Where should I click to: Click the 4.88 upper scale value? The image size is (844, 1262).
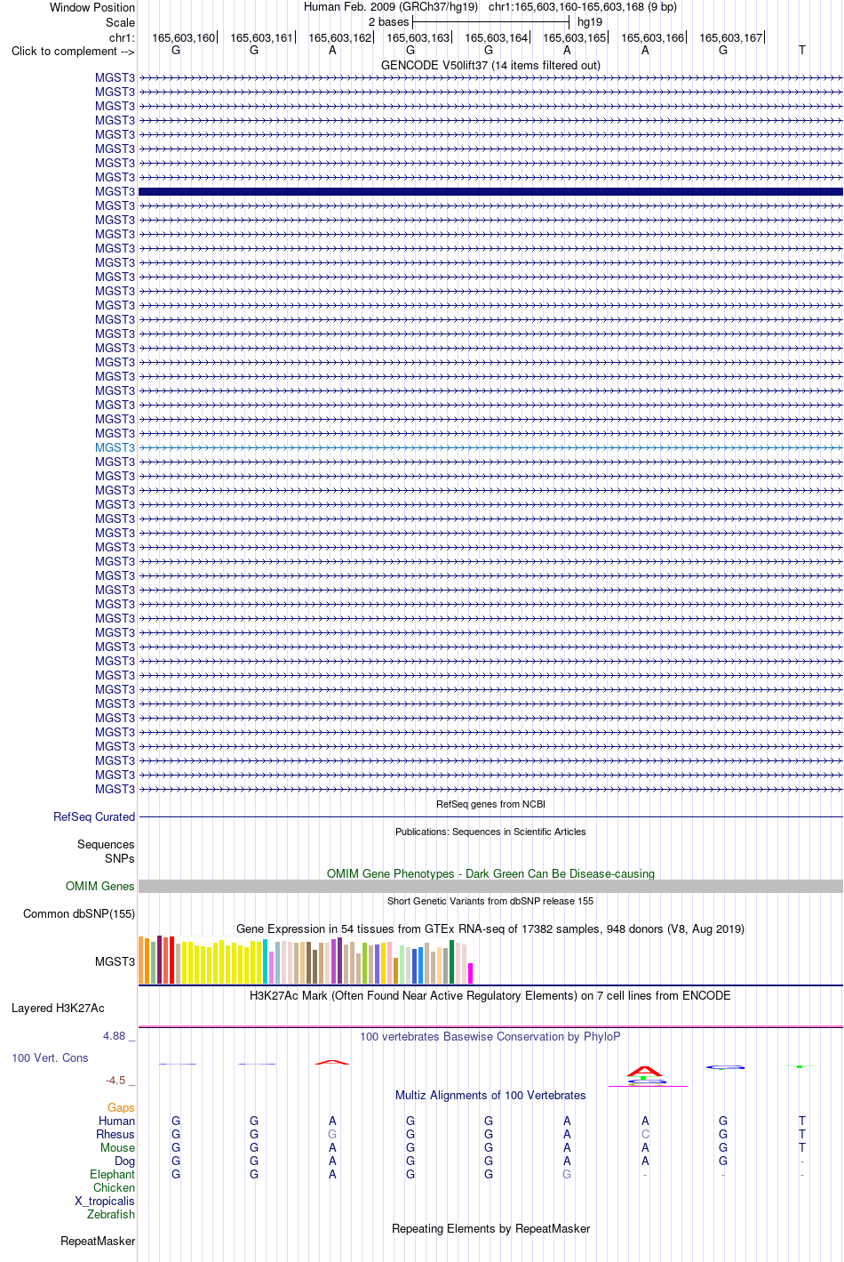click(x=115, y=1035)
